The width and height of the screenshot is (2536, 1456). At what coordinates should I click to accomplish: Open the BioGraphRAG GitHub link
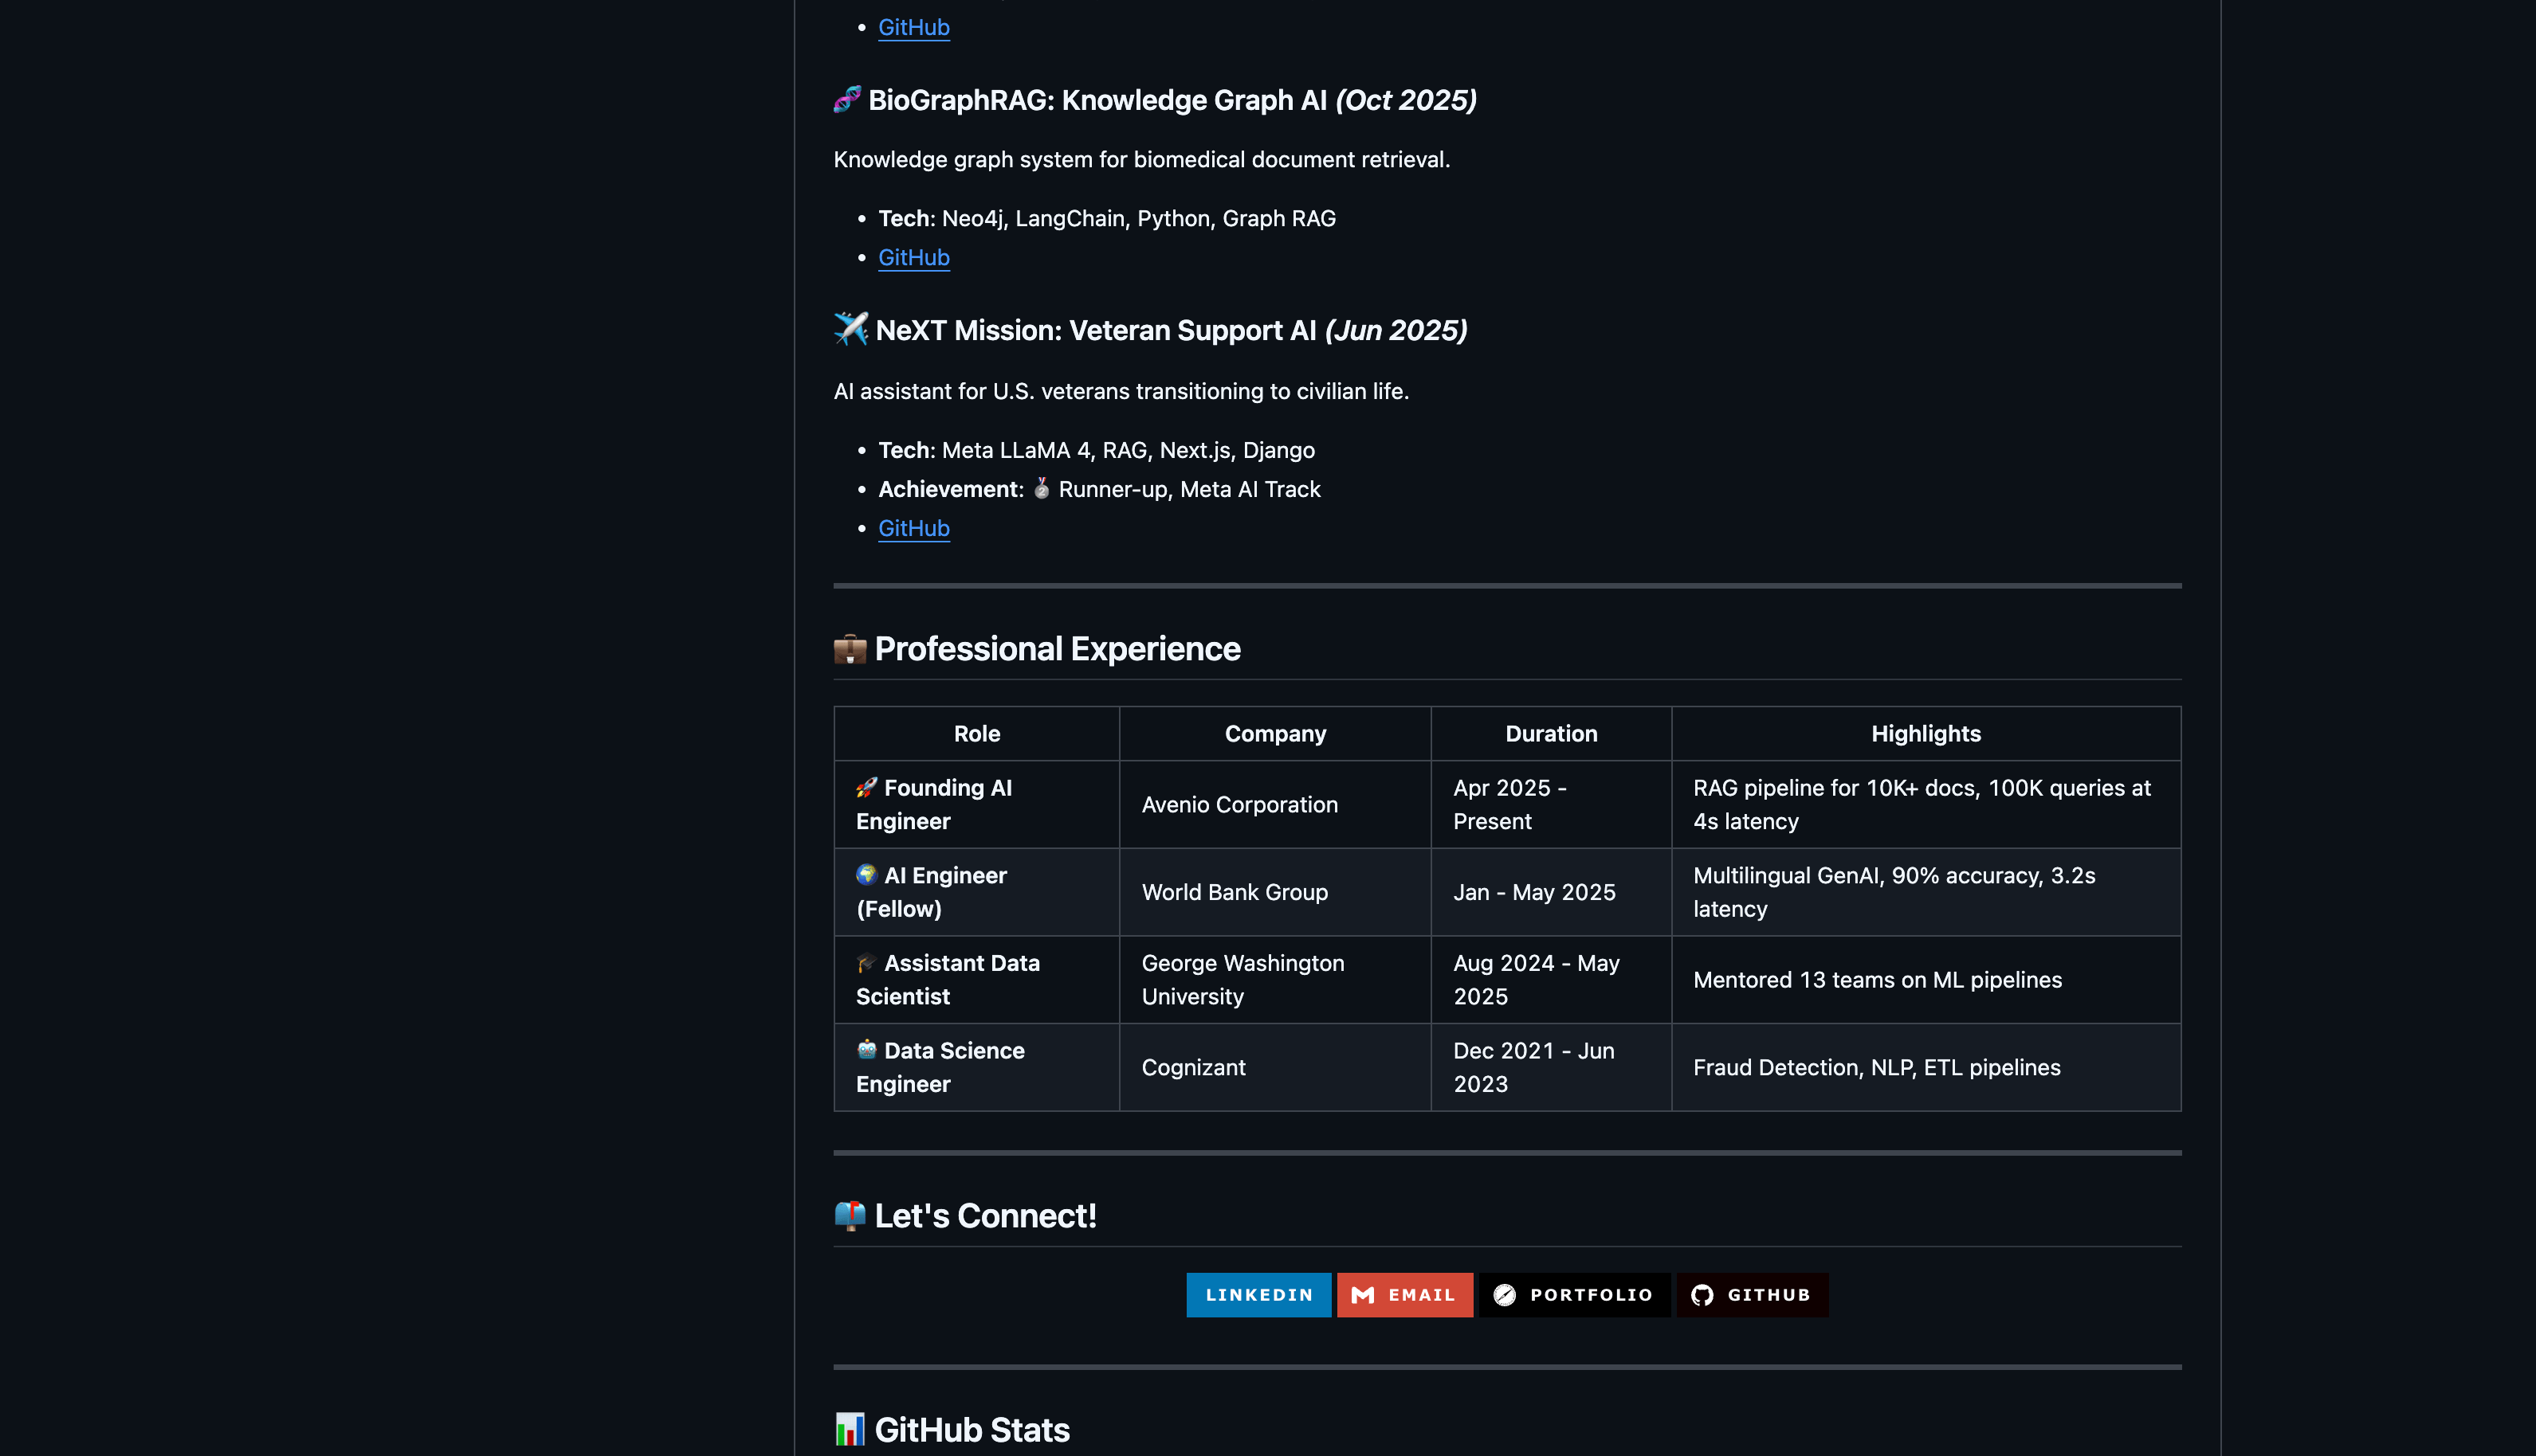point(913,257)
